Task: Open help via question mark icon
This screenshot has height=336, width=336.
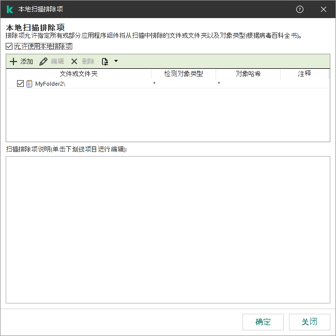Action: pos(300,9)
